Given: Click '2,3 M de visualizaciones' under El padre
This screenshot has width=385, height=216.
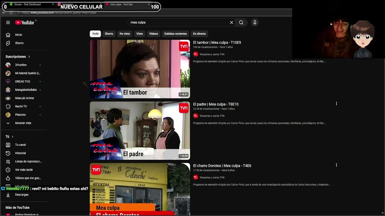Looking at the screenshot, I should click(x=206, y=109).
